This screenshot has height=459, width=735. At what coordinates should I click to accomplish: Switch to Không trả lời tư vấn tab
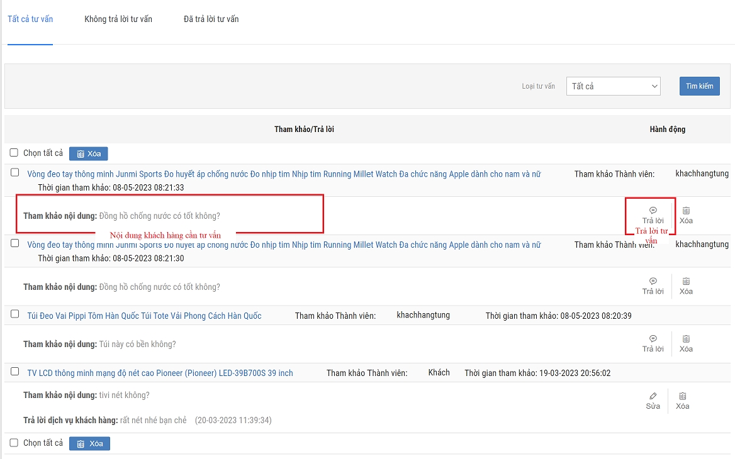pyautogui.click(x=118, y=19)
